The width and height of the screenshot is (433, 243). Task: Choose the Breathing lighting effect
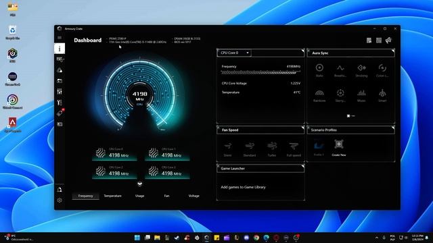(340, 70)
